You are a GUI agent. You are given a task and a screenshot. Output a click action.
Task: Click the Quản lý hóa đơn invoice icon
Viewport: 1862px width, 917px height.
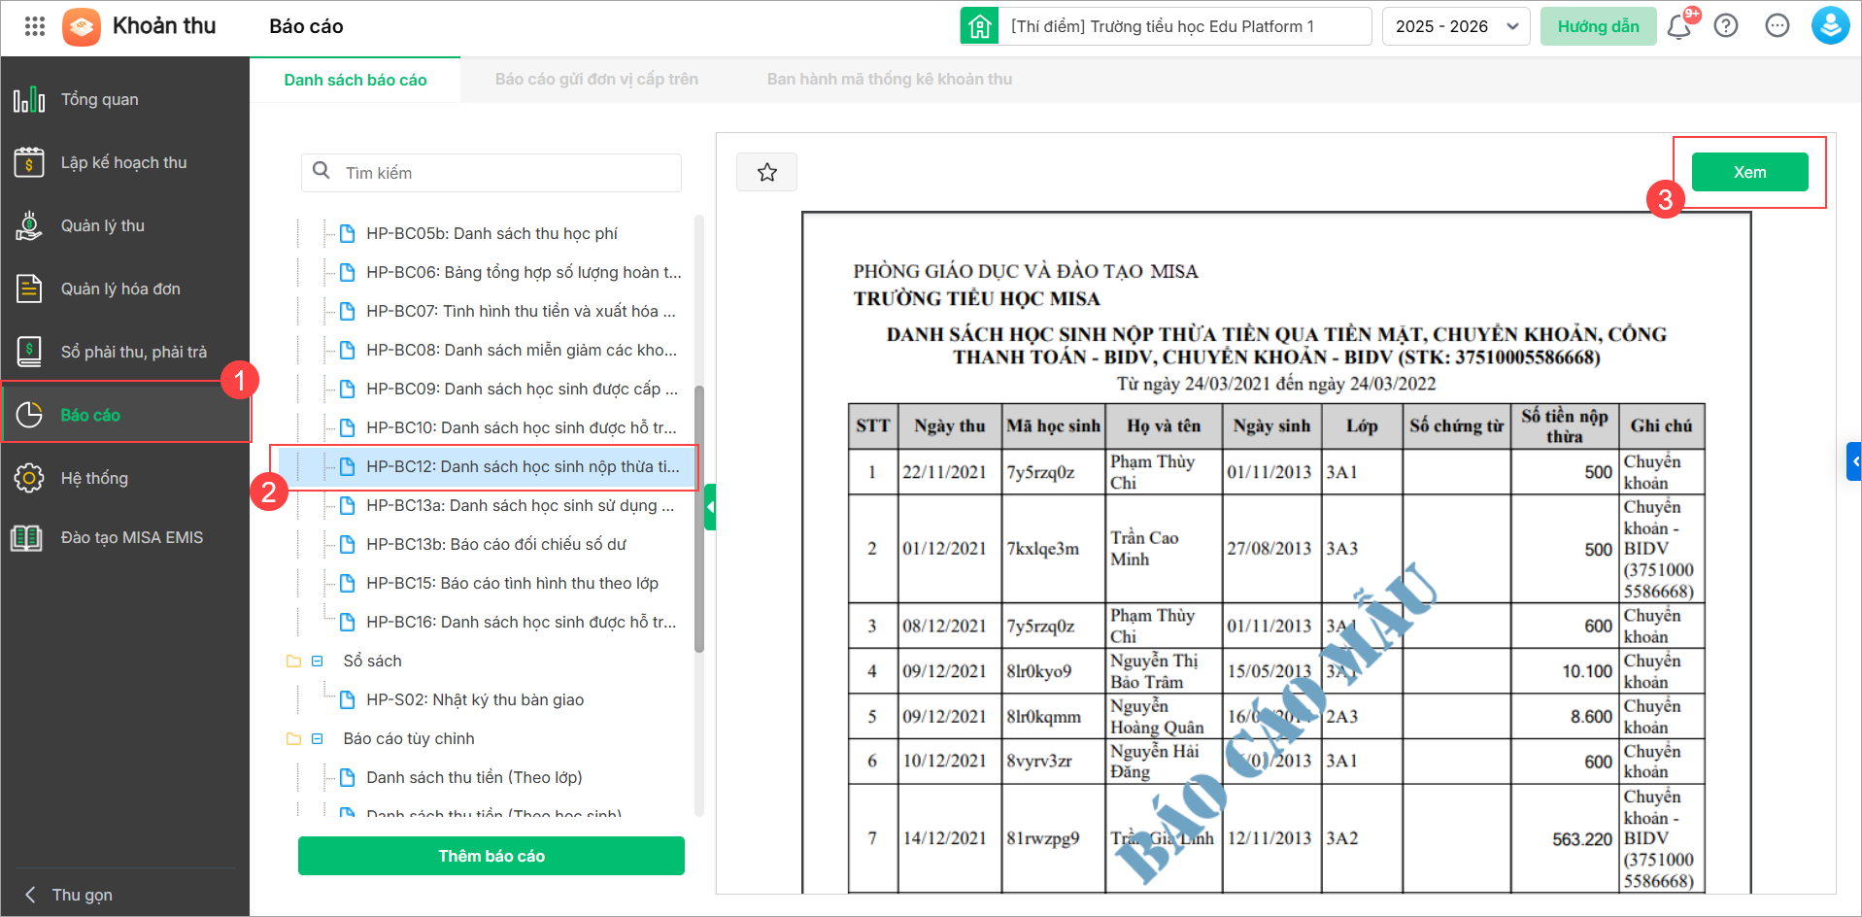tap(29, 289)
